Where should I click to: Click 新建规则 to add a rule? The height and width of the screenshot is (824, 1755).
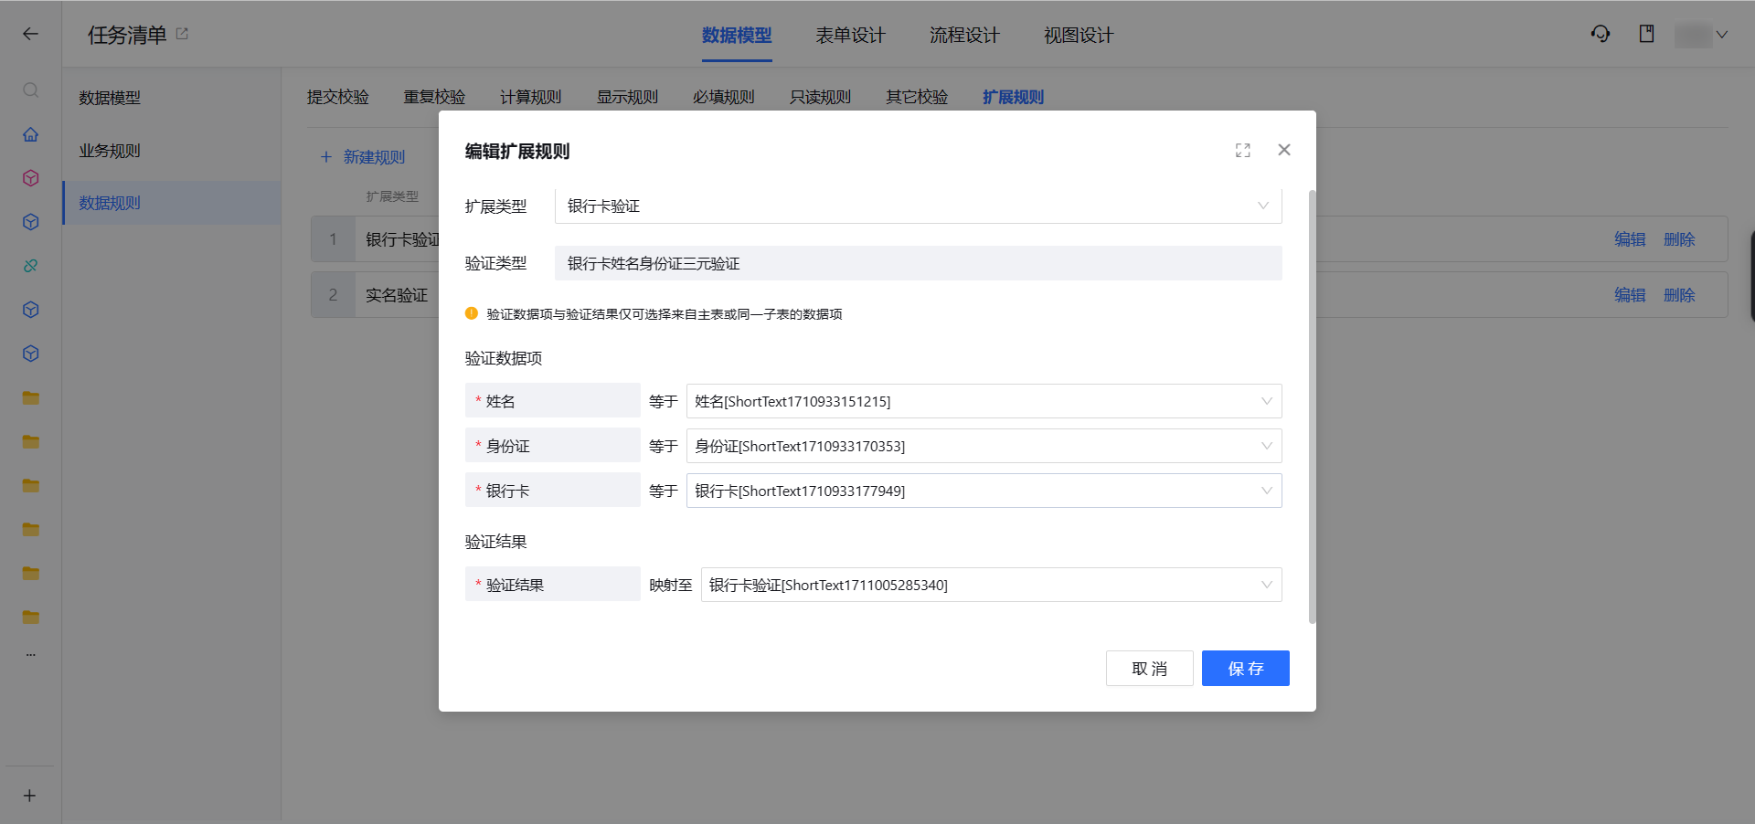pyautogui.click(x=363, y=157)
